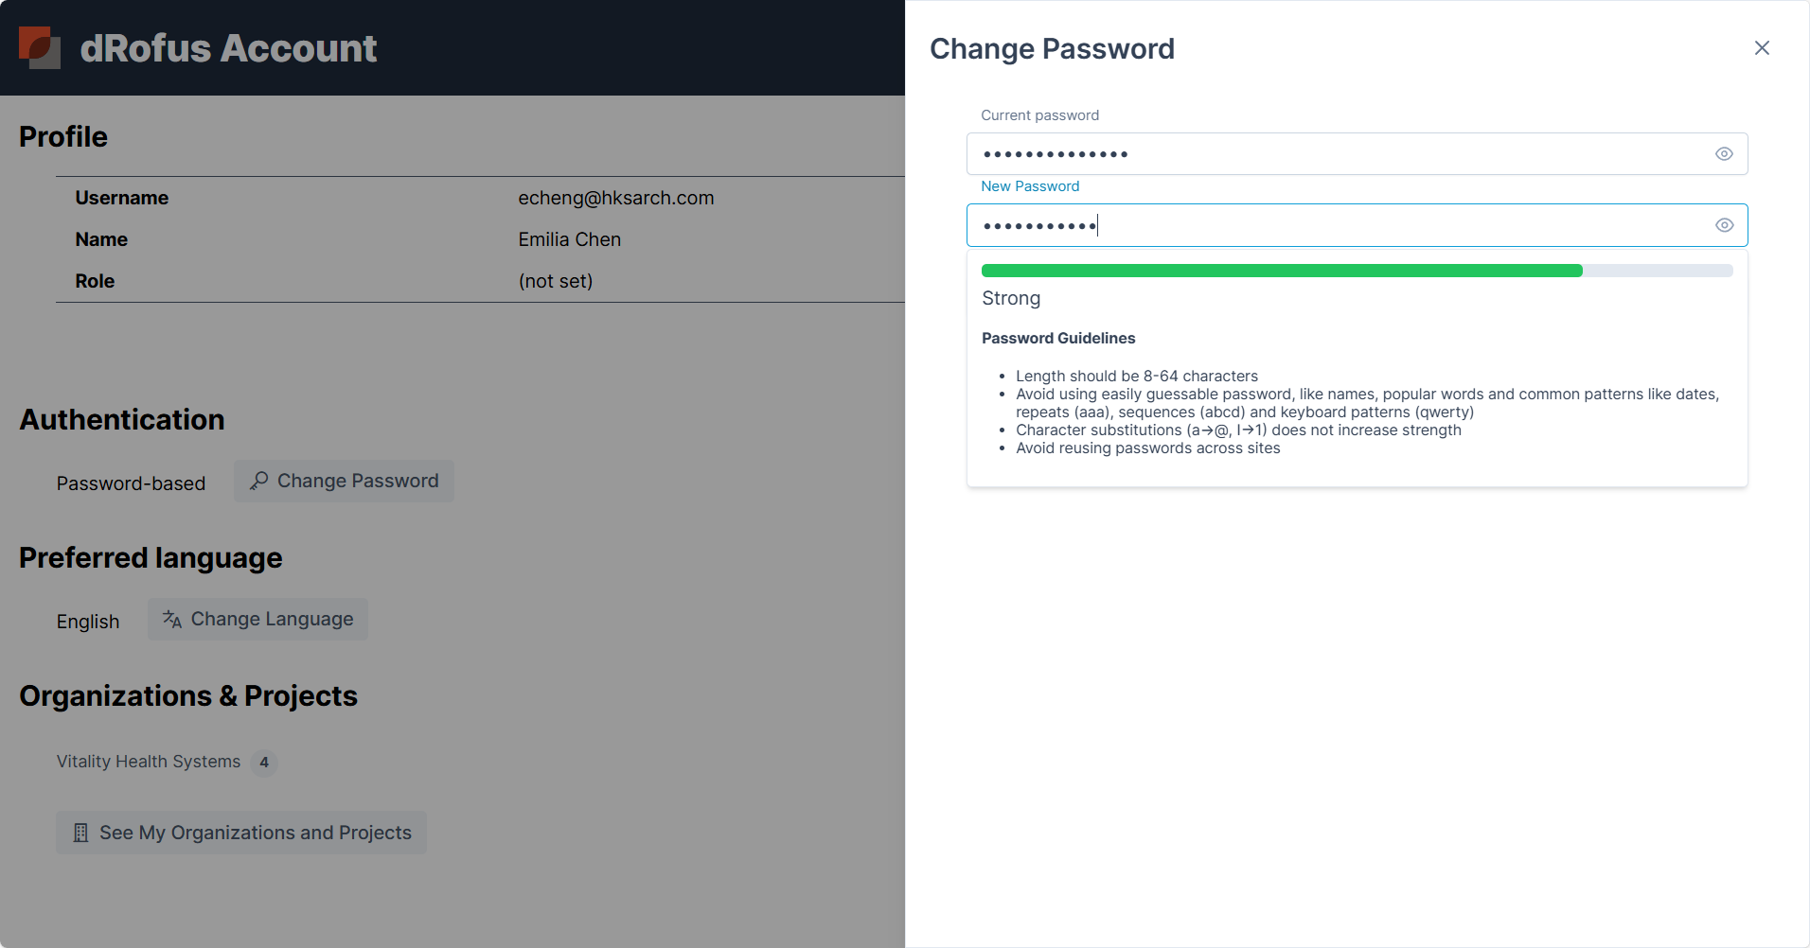Click the dRofus Account header title
This screenshot has height=948, width=1810.
[228, 48]
